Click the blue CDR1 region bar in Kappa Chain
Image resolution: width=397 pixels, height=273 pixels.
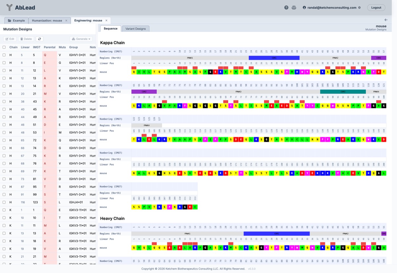point(274,58)
